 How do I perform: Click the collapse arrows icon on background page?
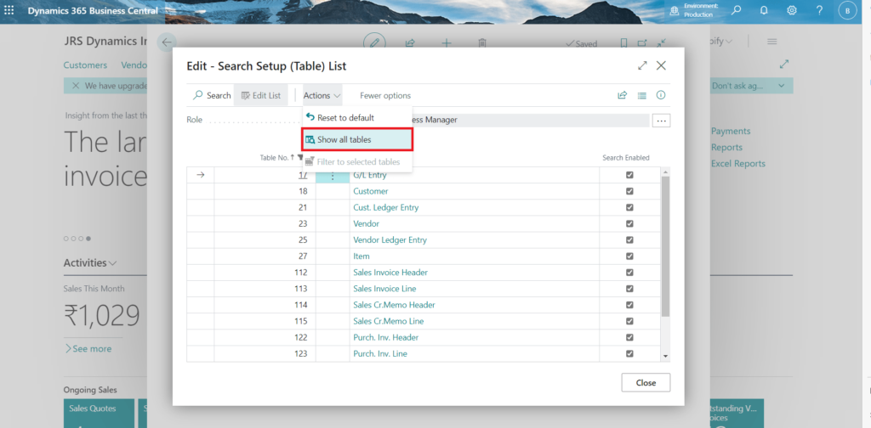[661, 43]
